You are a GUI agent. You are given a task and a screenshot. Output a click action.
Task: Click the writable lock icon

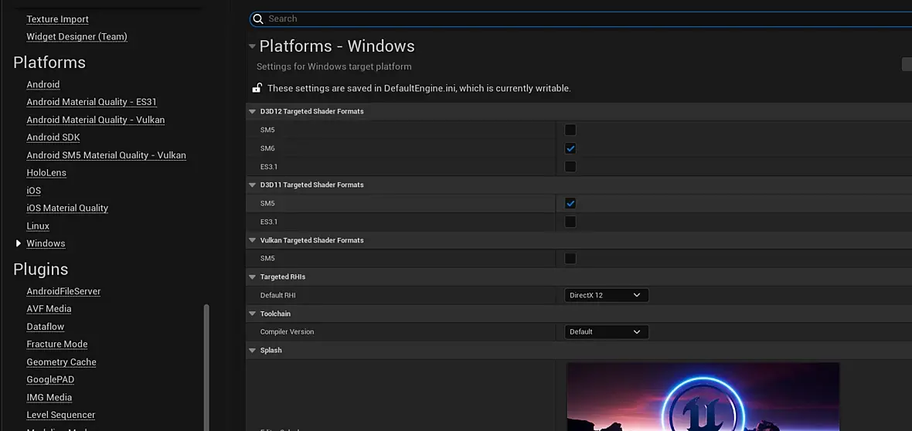(257, 88)
